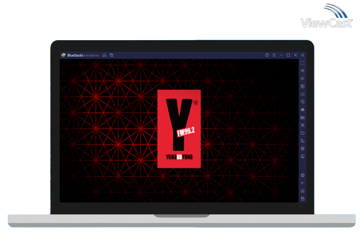Close the BlueStacks window
This screenshot has width=360, height=248.
point(295,55)
